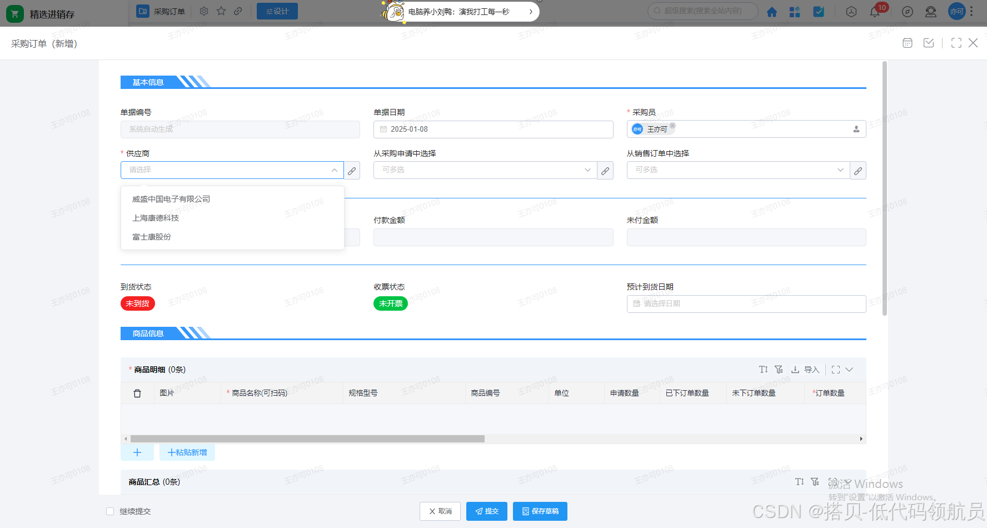Click the trash delete icon in 商品明细 table
Image resolution: width=987 pixels, height=528 pixels.
tap(137, 393)
